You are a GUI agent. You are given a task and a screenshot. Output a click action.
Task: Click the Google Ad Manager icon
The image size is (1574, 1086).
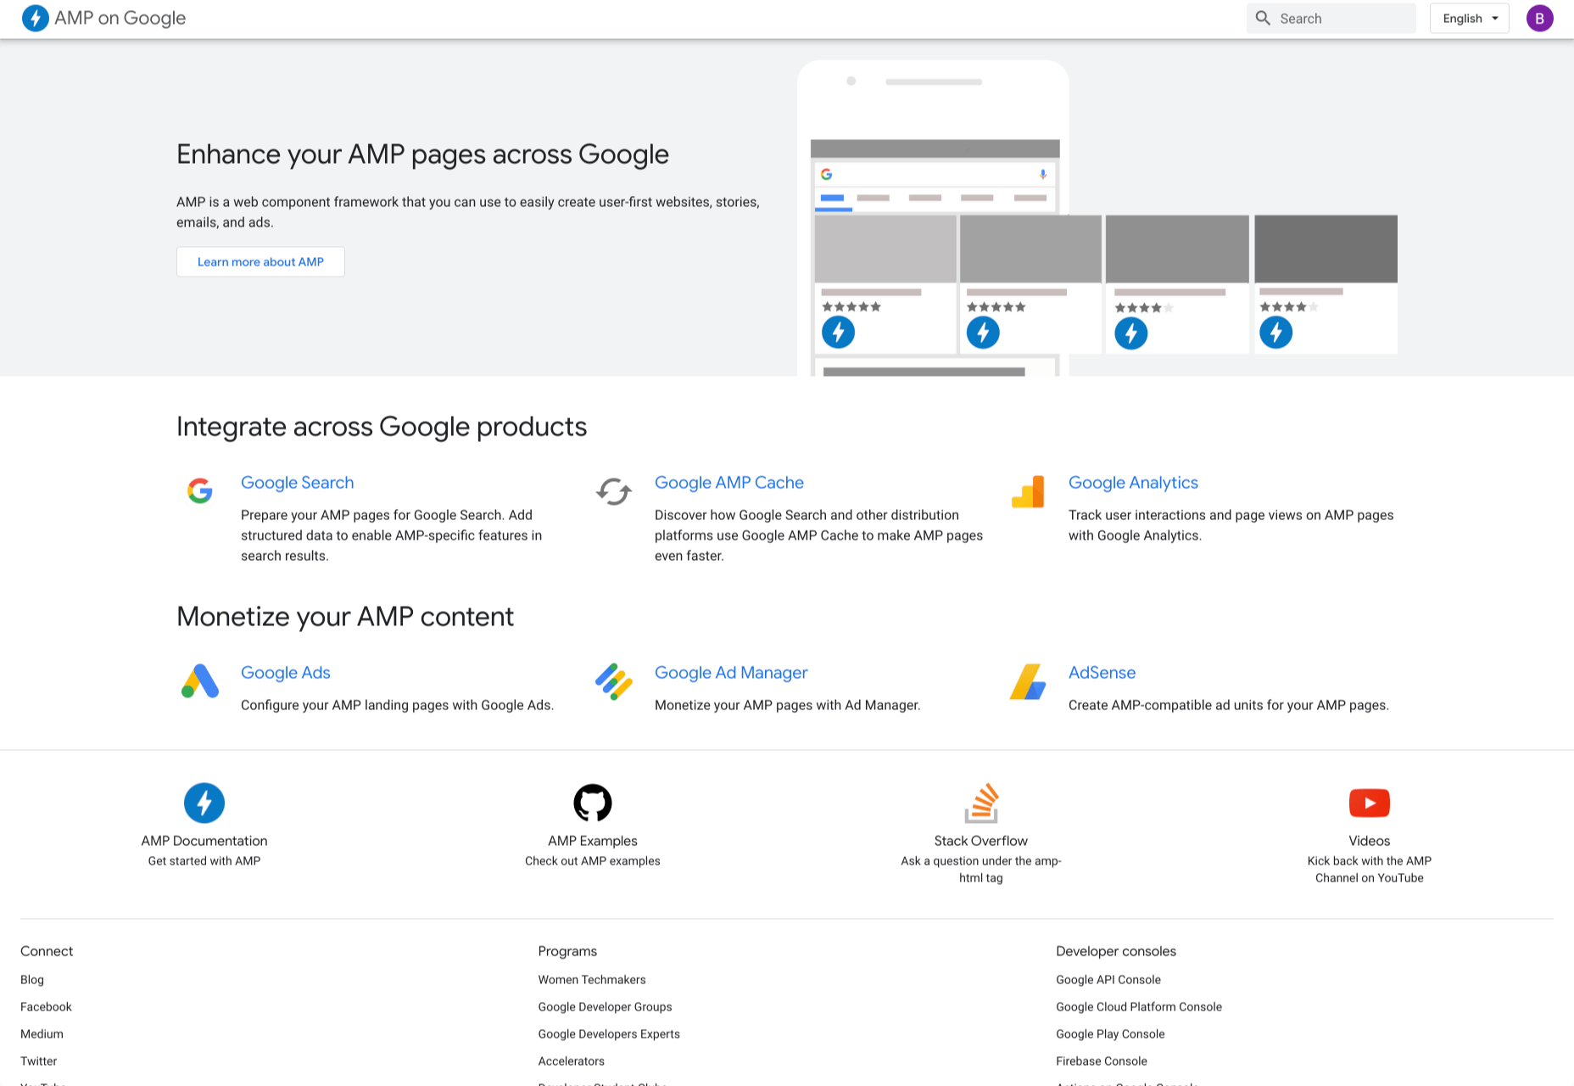614,681
